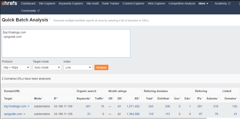Show info icon next to Edu

pos(190,98)
